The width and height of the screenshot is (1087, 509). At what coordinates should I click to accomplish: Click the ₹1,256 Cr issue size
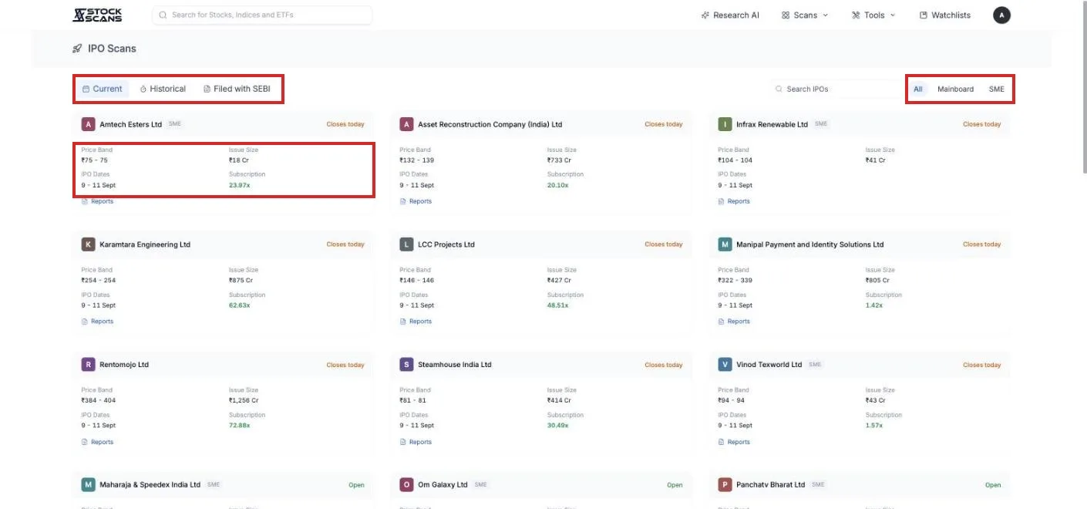pos(244,401)
